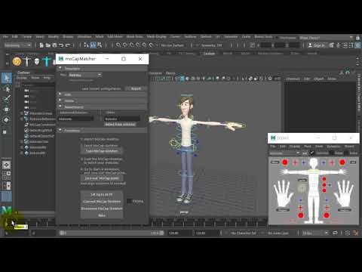Screen dimensions: 362x272
Task: Select the Custom shelf tab
Action: [x=209, y=54]
